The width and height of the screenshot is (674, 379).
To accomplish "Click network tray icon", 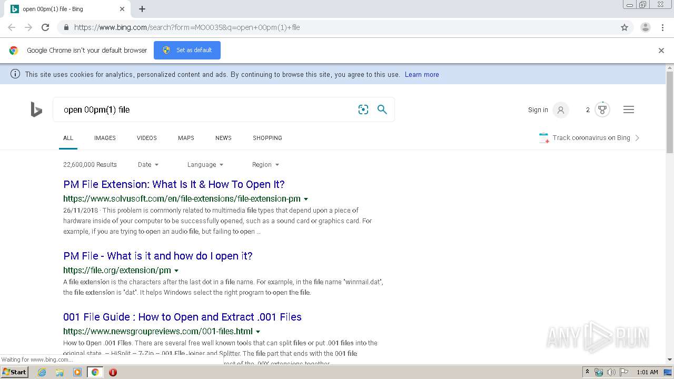I will pyautogui.click(x=599, y=372).
